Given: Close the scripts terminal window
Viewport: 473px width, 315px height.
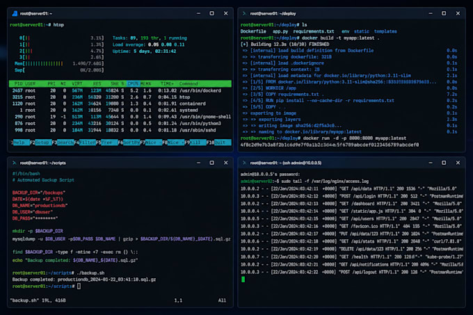Looking at the screenshot, I should click(x=225, y=163).
